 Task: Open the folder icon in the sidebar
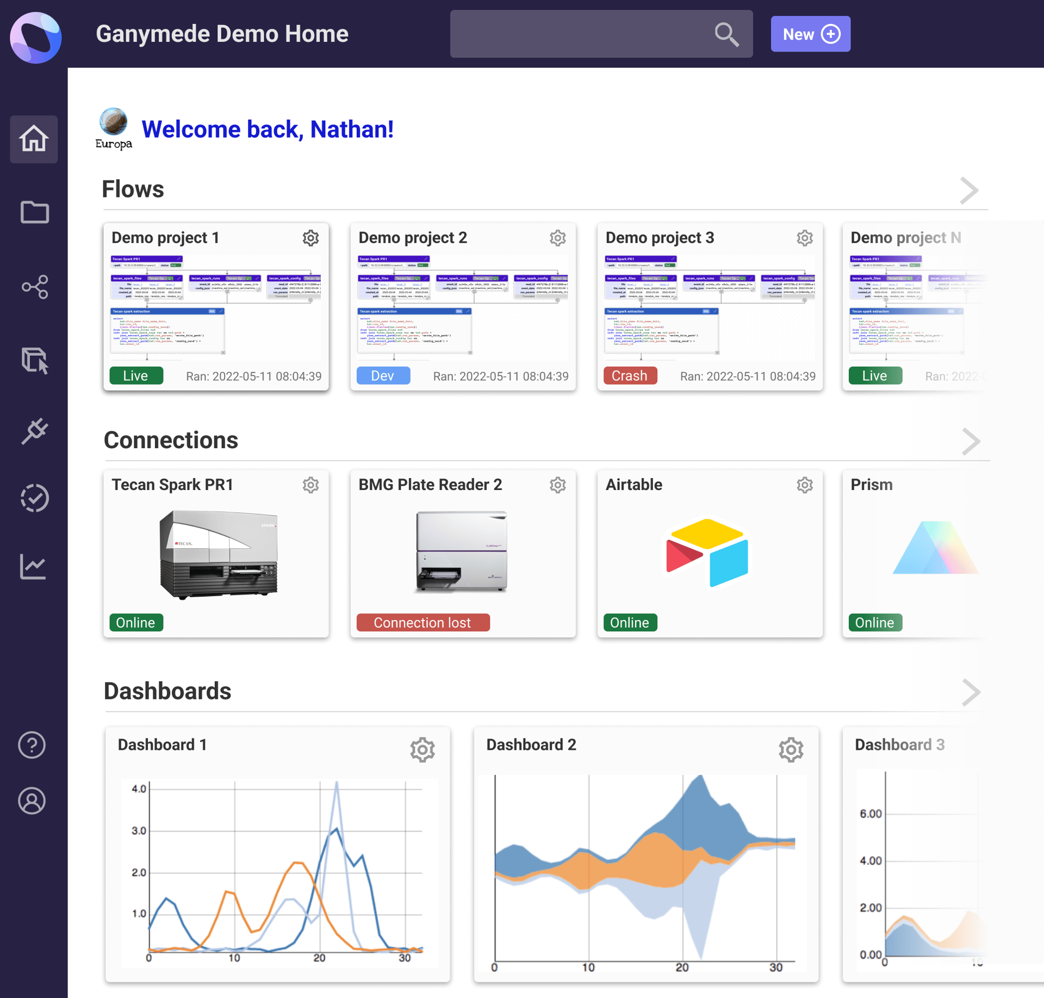(34, 212)
